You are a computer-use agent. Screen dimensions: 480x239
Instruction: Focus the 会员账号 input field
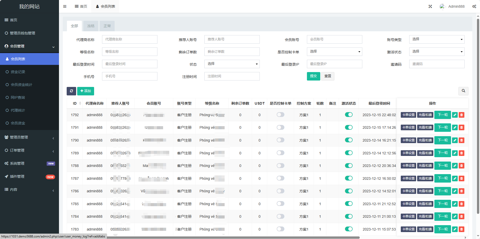(334, 39)
